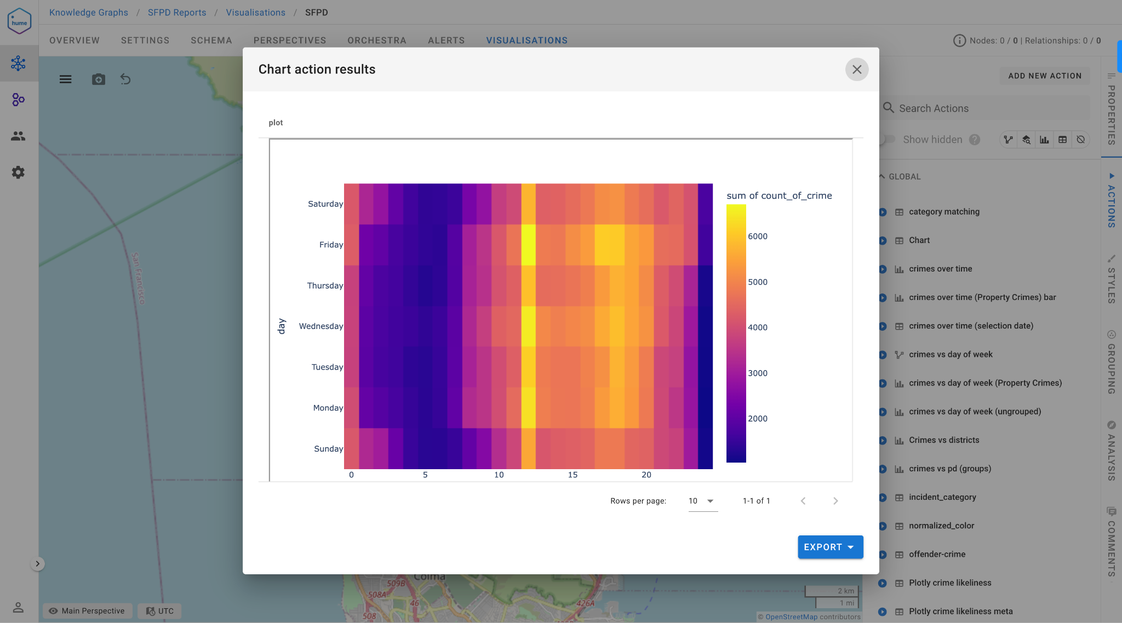Close the Chart action results dialog
This screenshot has height=623, width=1122.
pyautogui.click(x=856, y=70)
